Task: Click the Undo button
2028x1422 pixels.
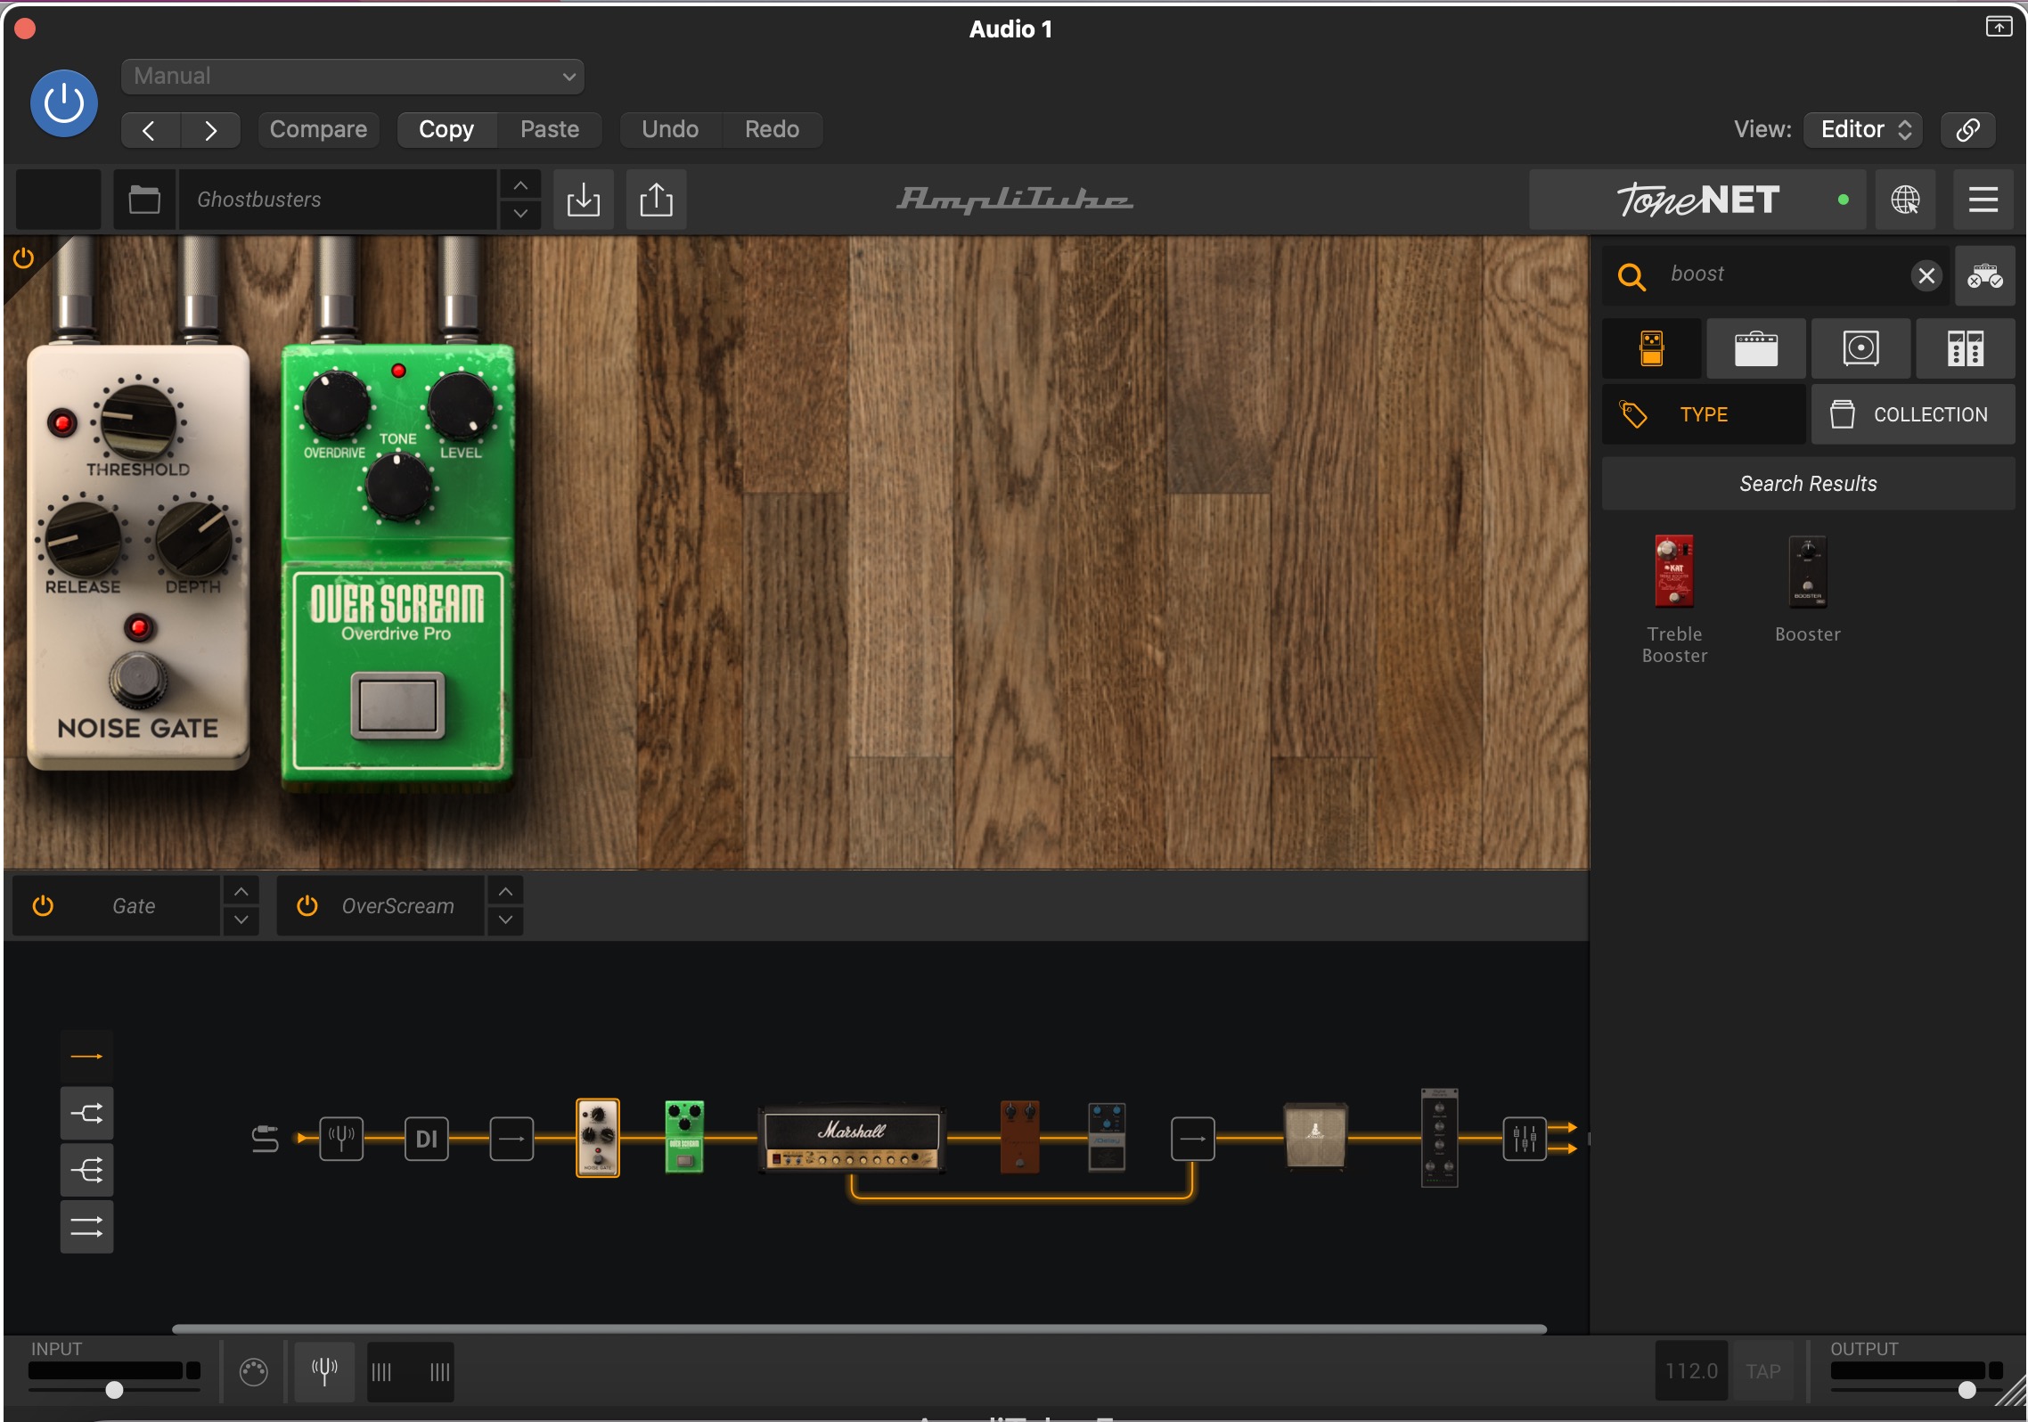Action: pyautogui.click(x=670, y=130)
